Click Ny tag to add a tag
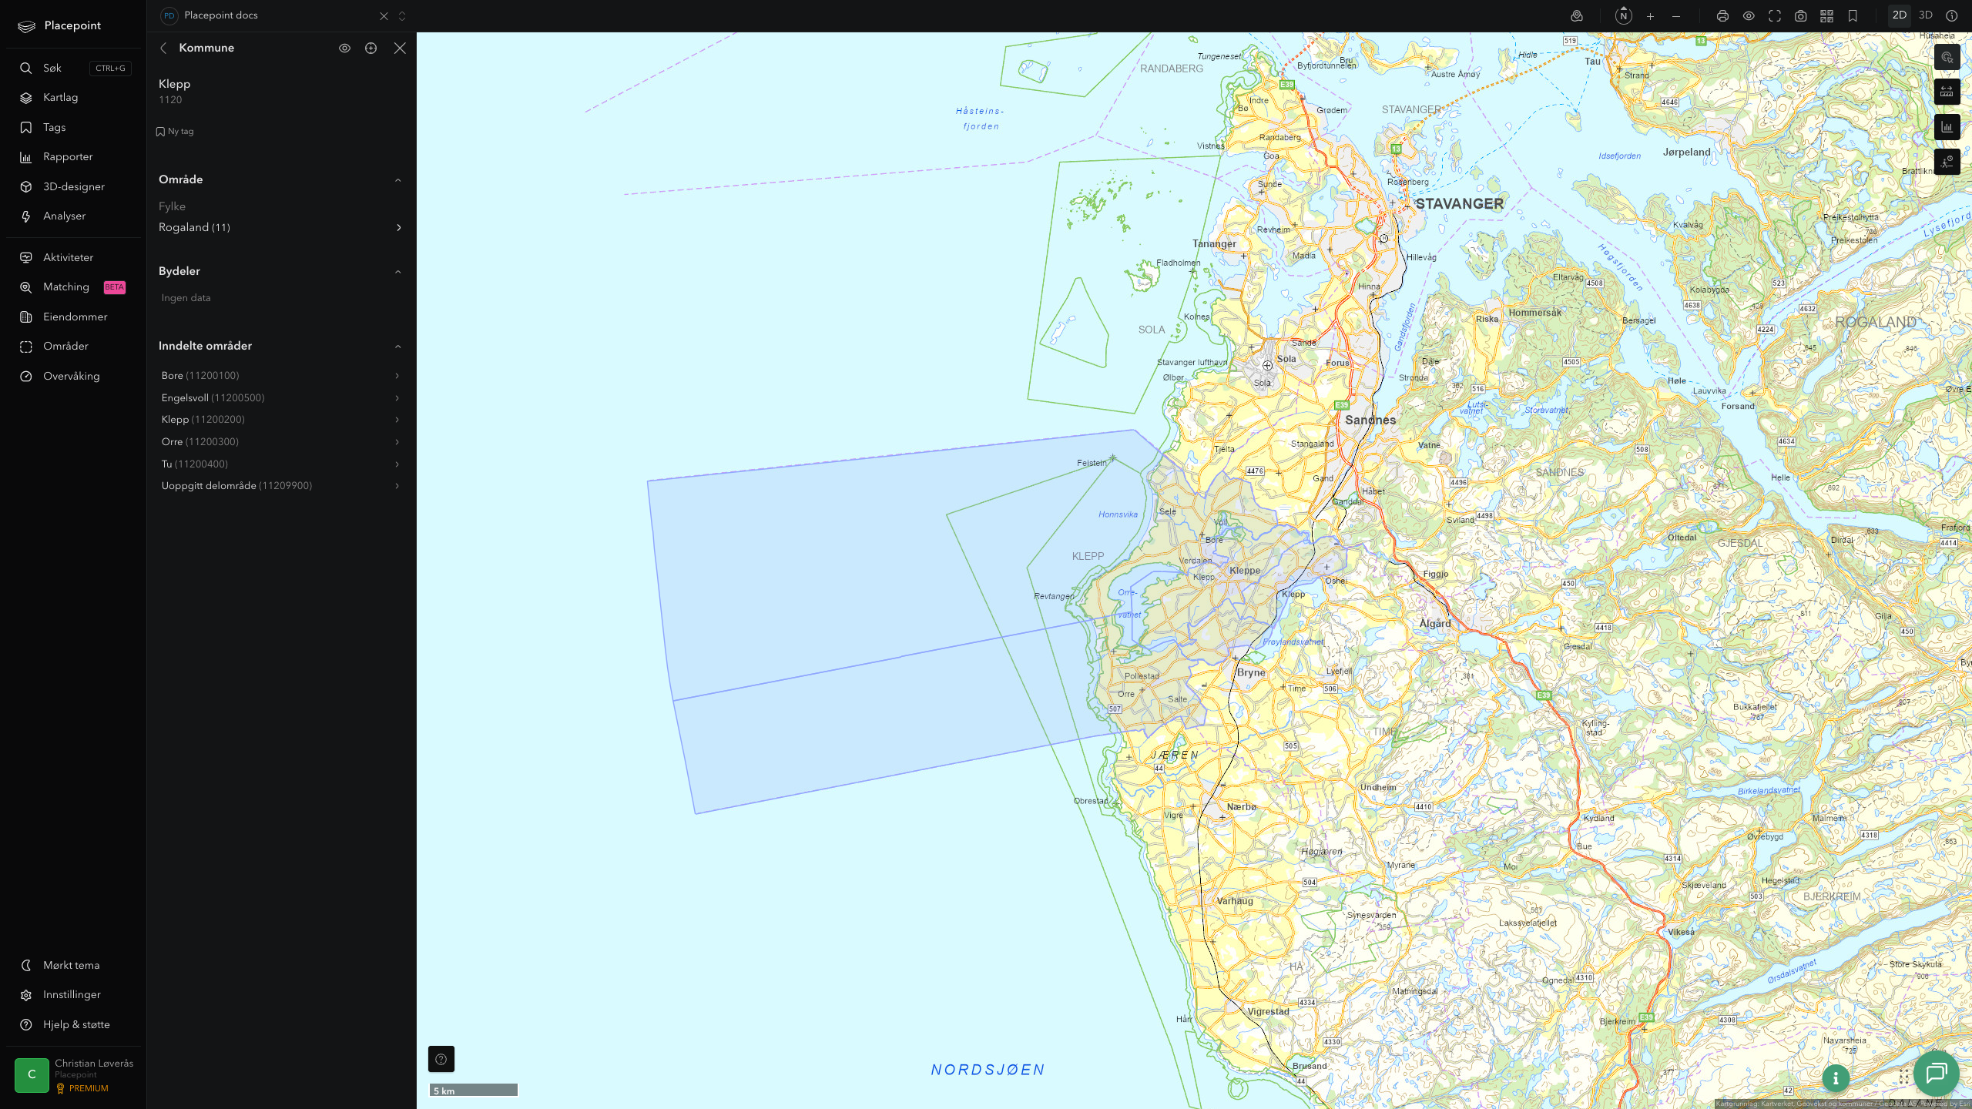1972x1109 pixels. point(175,132)
